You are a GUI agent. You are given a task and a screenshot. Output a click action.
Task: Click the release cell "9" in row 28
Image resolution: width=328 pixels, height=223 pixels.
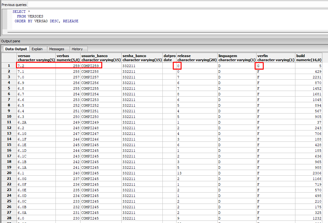click(197, 218)
